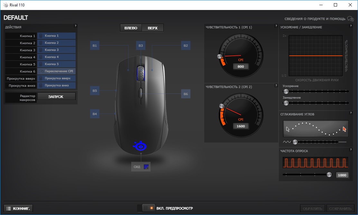Select B1 button label on diagram
The image size is (358, 215).
[95, 45]
